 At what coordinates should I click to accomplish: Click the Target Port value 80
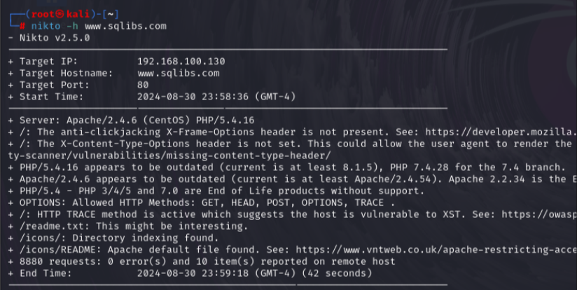[143, 85]
